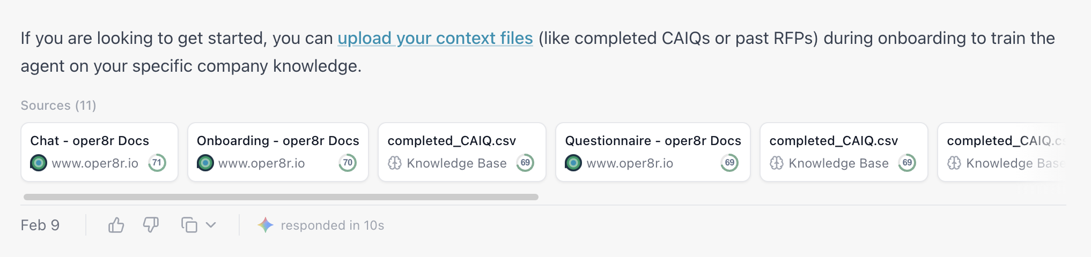
Task: Click the oper8r logo on Onboarding card
Action: click(205, 163)
